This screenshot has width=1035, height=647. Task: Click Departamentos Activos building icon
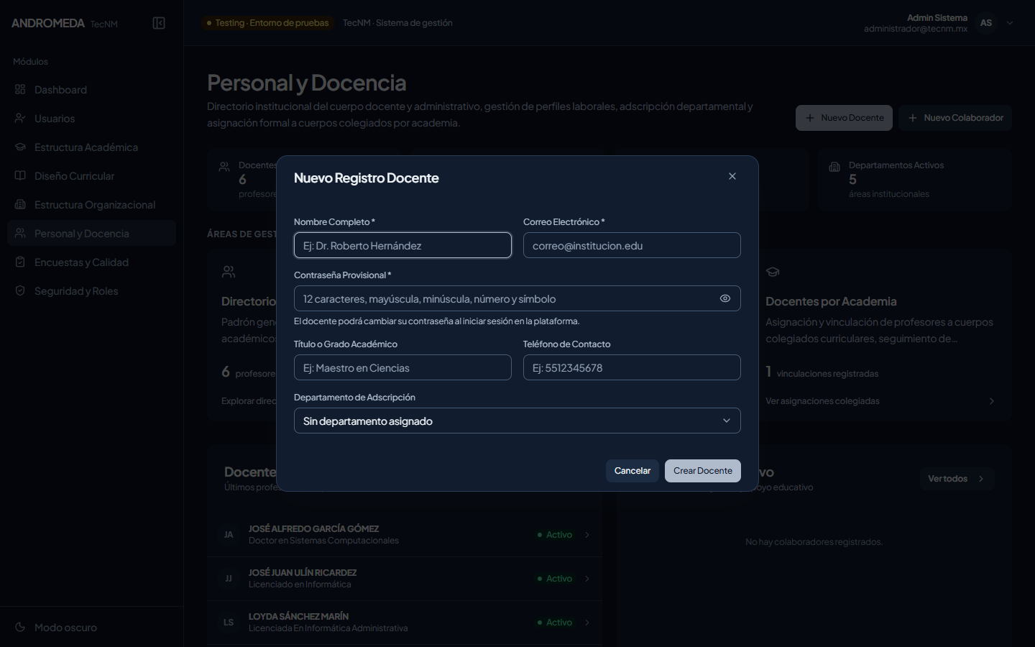click(834, 167)
